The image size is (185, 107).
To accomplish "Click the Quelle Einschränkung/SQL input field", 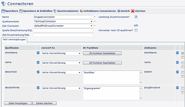I will [x=63, y=30].
